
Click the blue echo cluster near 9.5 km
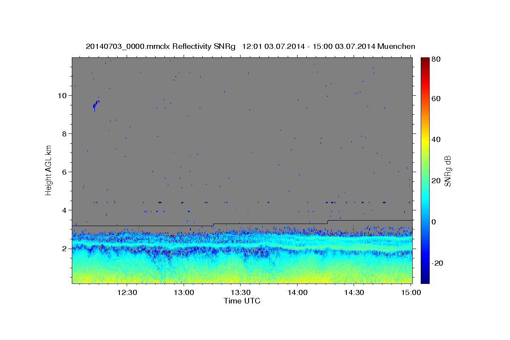click(x=96, y=105)
